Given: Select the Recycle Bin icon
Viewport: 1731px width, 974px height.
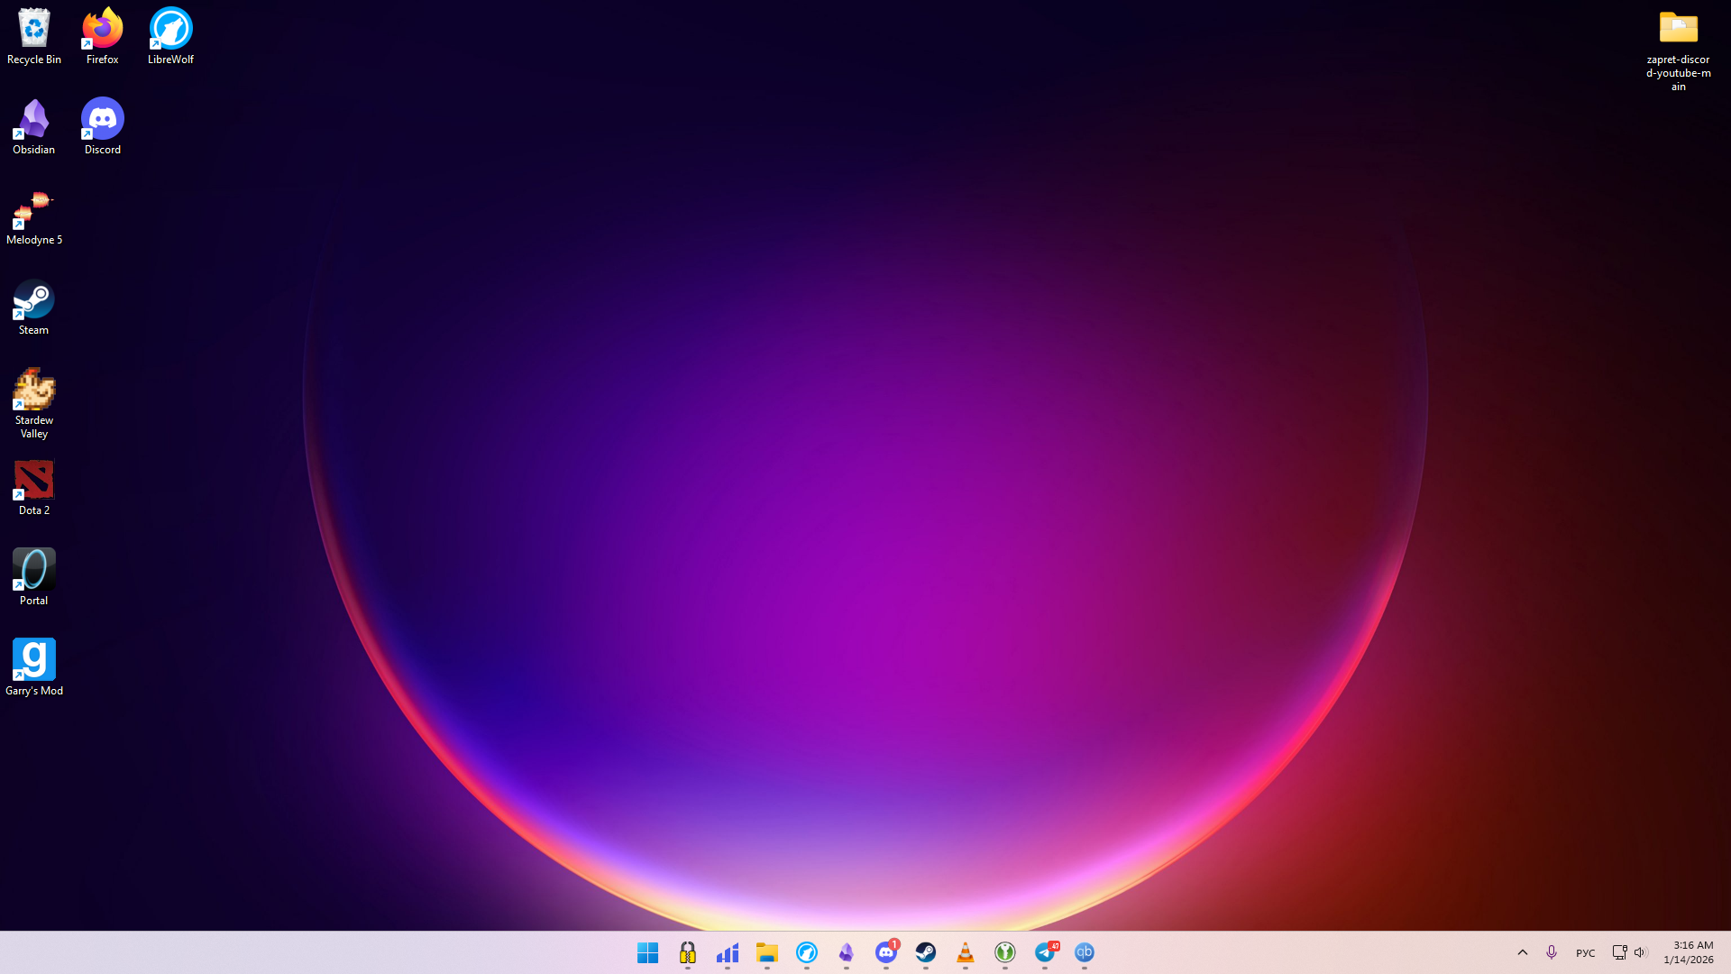Looking at the screenshot, I should pyautogui.click(x=34, y=36).
